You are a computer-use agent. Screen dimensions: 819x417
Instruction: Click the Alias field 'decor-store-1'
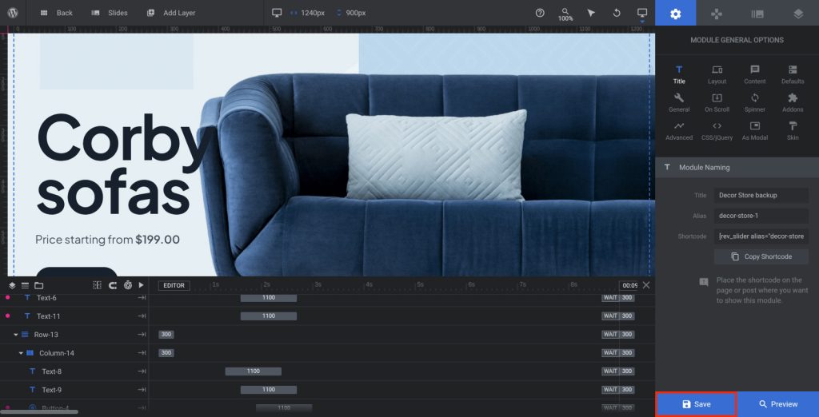[x=761, y=216]
